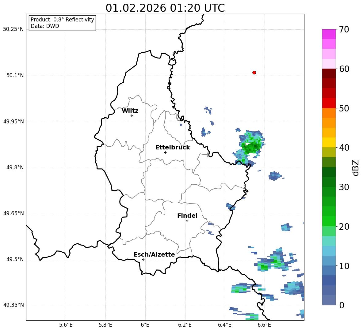The image size is (363, 331).
Task: Click the 6.2°E longitude label
Action: coord(185,325)
